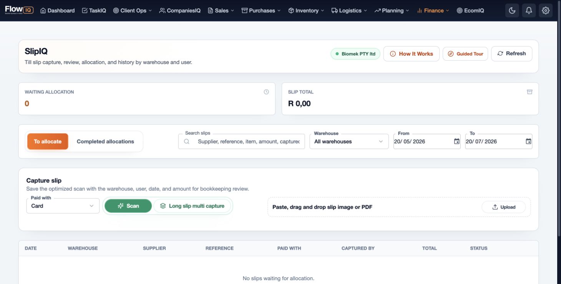Refresh the slip list

click(512, 54)
